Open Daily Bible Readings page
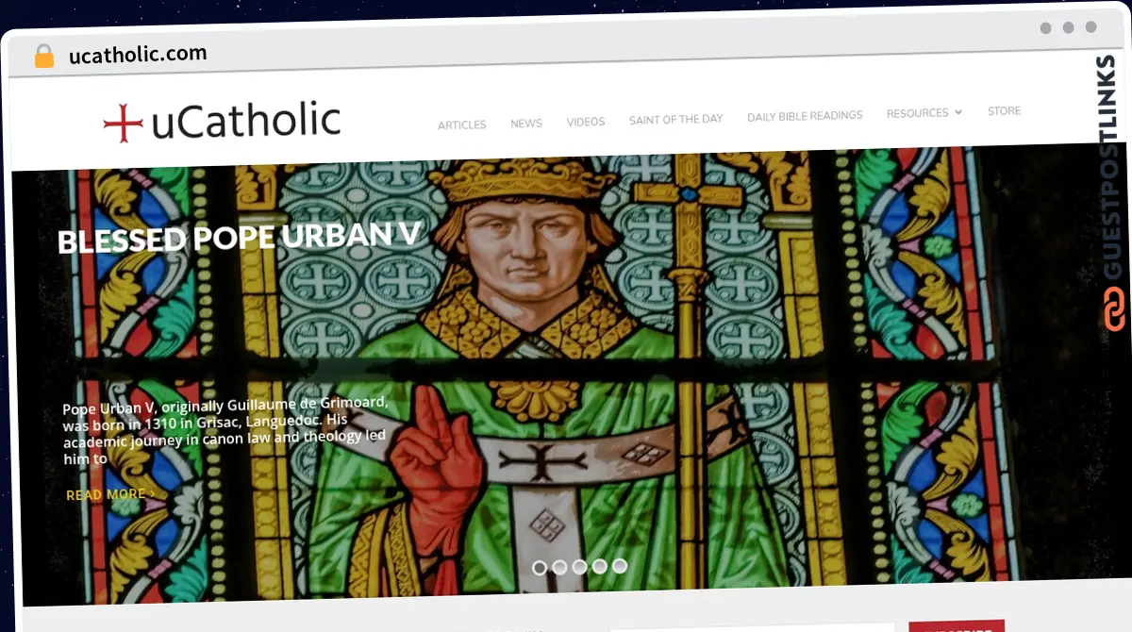1132x632 pixels. [805, 116]
